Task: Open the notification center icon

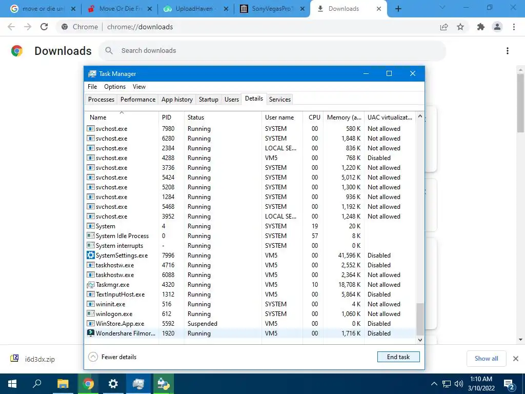Action: [509, 384]
